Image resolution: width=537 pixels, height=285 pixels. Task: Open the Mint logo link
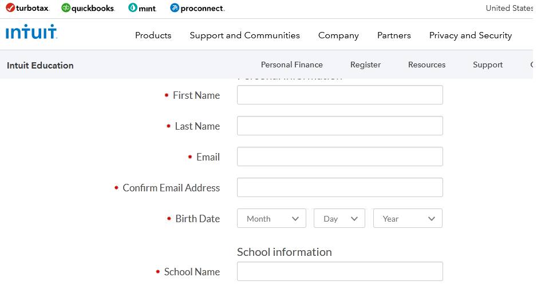pyautogui.click(x=143, y=8)
